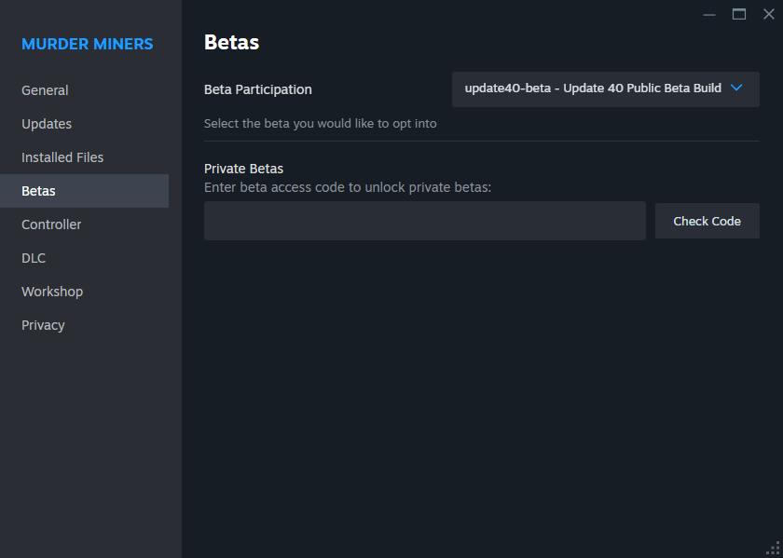Click the Check Code button
783x558 pixels.
click(x=707, y=221)
